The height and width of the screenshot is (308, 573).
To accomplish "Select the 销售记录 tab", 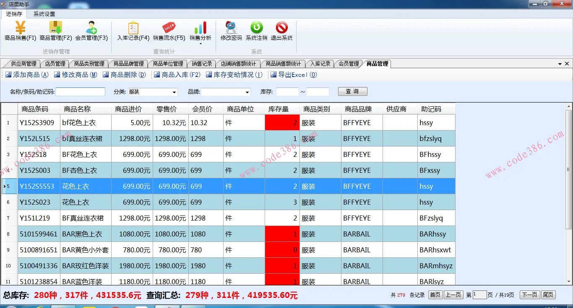I will pyautogui.click(x=202, y=64).
